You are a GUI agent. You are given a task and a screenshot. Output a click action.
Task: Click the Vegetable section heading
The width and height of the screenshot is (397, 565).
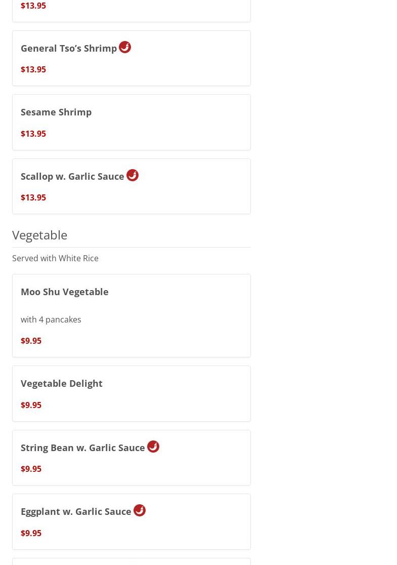[x=40, y=235]
